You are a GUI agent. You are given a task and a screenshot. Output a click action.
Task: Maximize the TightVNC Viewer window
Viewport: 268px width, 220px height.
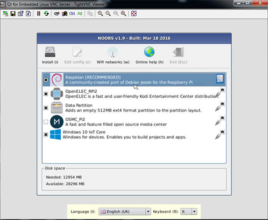pos(247,3)
